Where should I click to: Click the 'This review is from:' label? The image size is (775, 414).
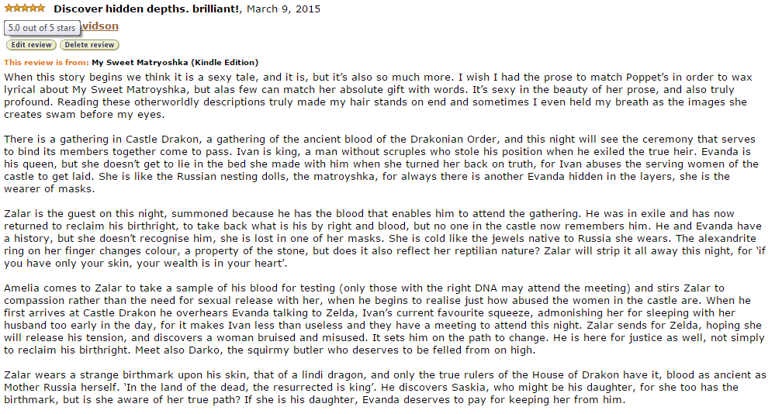pos(46,62)
